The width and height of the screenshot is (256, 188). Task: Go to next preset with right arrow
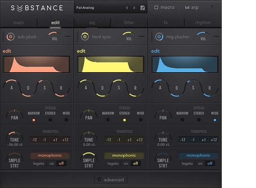134,8
